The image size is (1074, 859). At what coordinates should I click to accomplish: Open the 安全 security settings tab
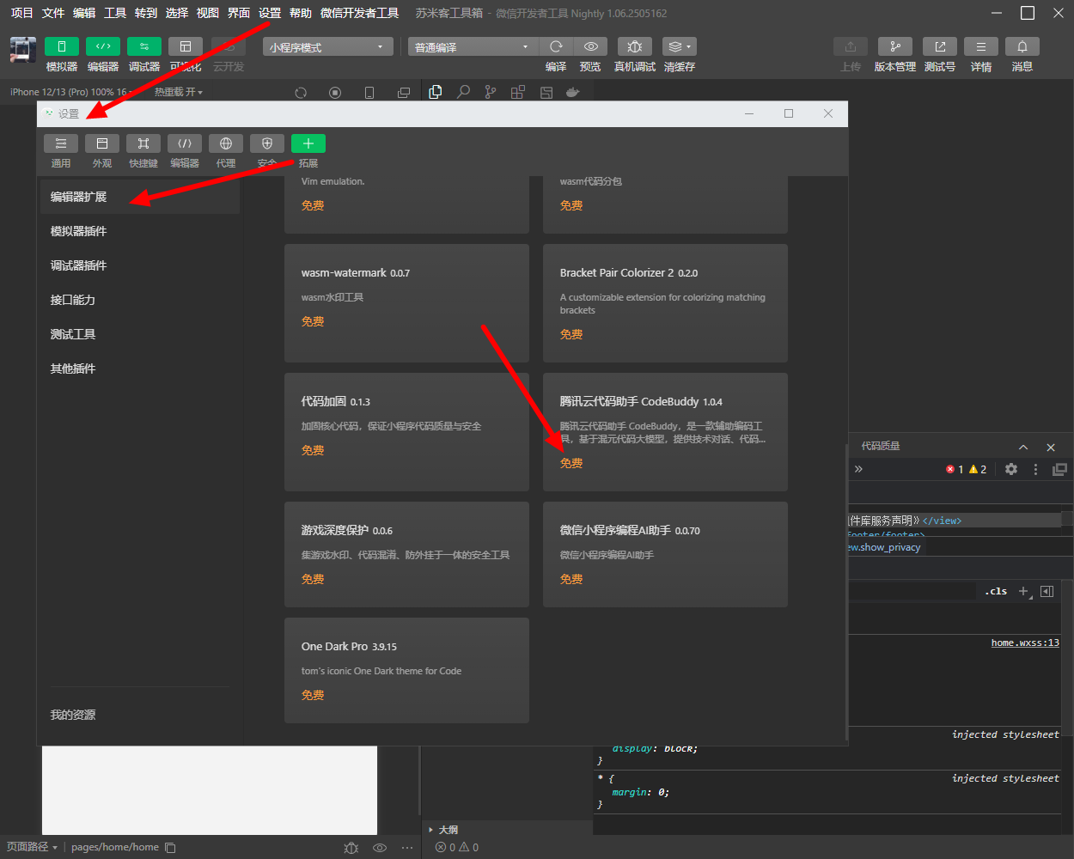tap(267, 143)
